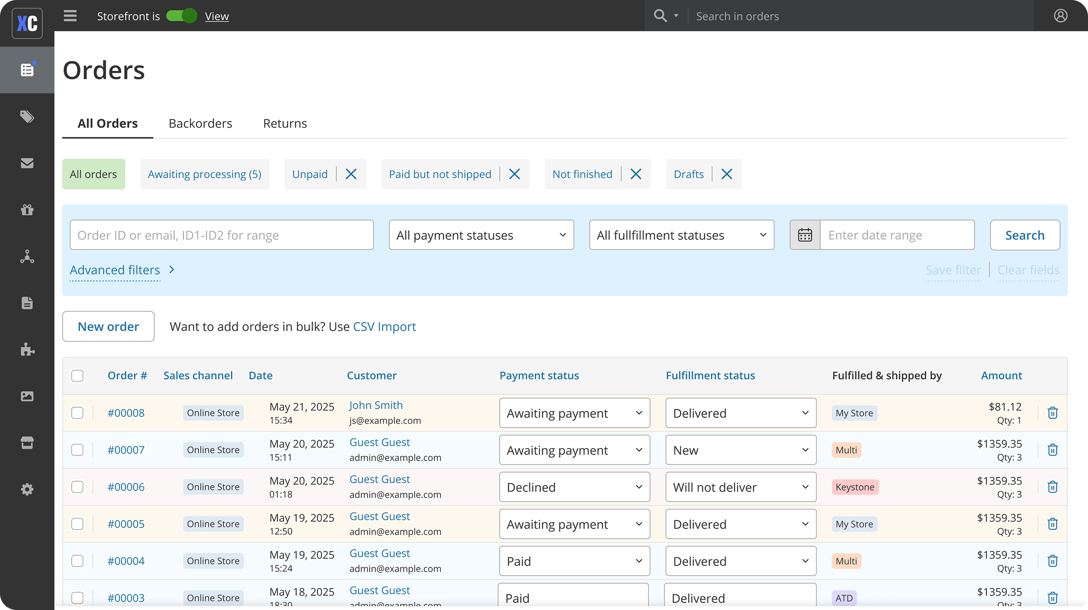Open the puzzle piece apps icon
The height and width of the screenshot is (610, 1088).
pyautogui.click(x=27, y=350)
